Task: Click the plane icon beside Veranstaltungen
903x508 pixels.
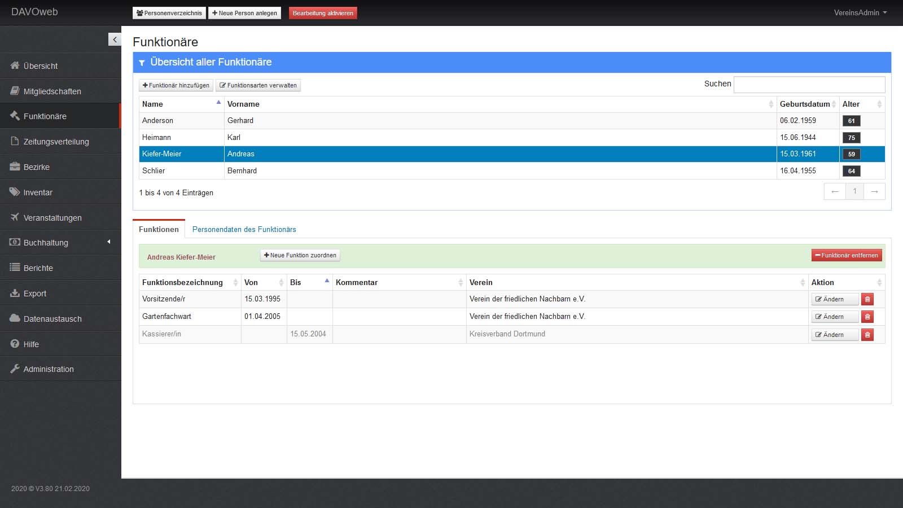Action: [15, 217]
